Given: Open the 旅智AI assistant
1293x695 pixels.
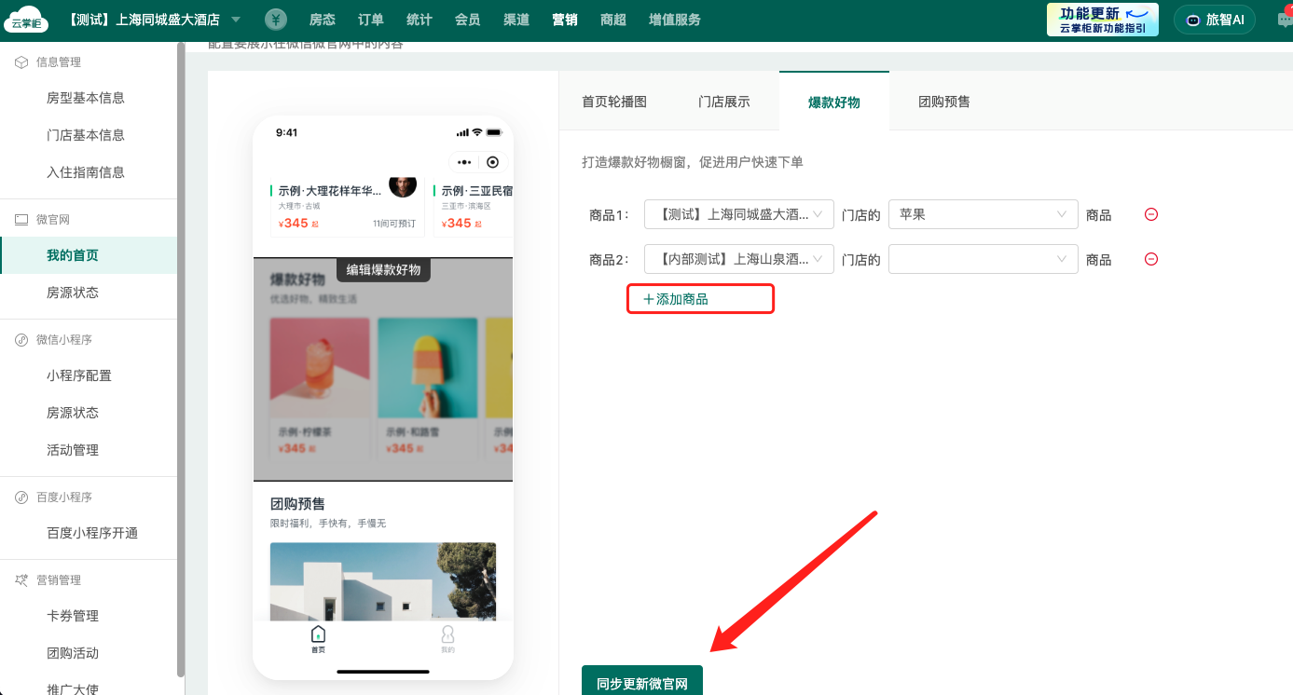Looking at the screenshot, I should coord(1215,20).
